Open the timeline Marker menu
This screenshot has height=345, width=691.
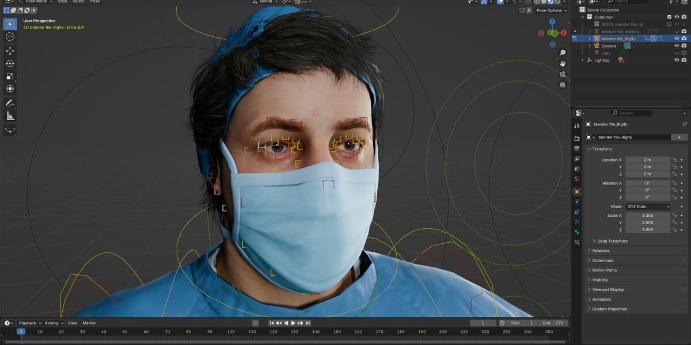click(89, 323)
